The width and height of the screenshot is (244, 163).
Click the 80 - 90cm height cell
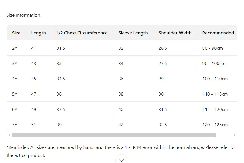(x=212, y=48)
